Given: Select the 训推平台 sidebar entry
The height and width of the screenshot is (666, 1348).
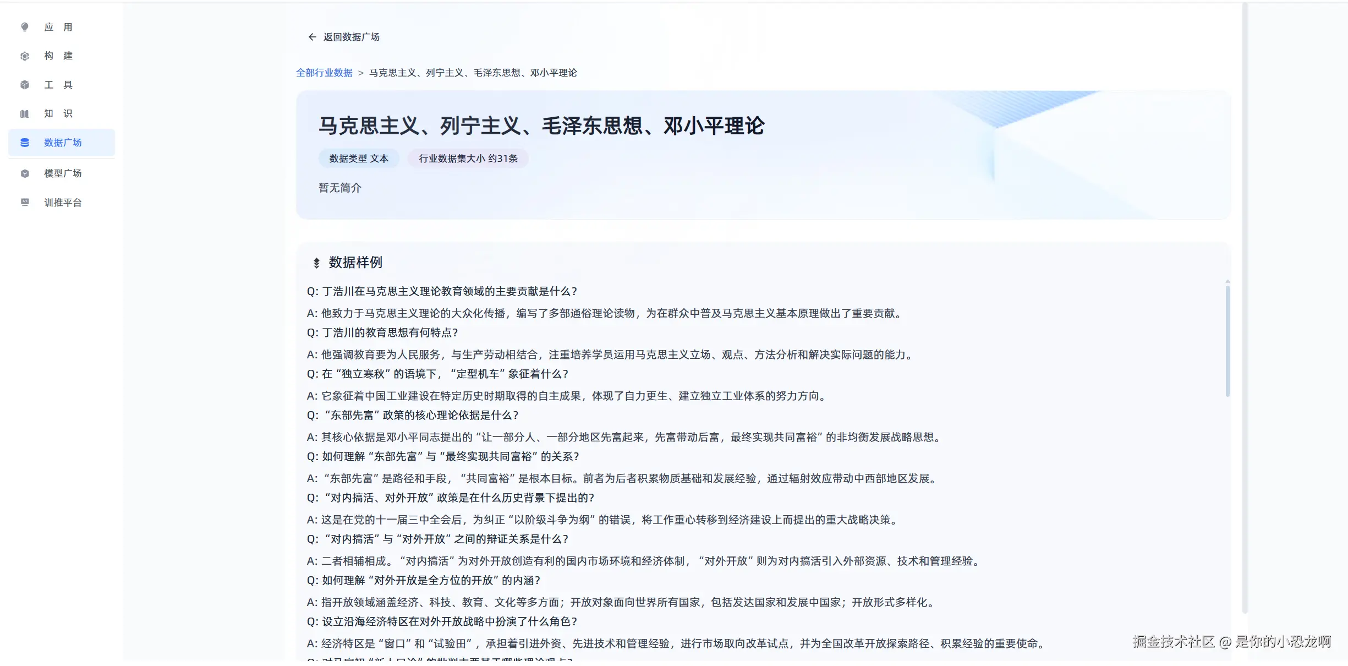Looking at the screenshot, I should [x=63, y=203].
